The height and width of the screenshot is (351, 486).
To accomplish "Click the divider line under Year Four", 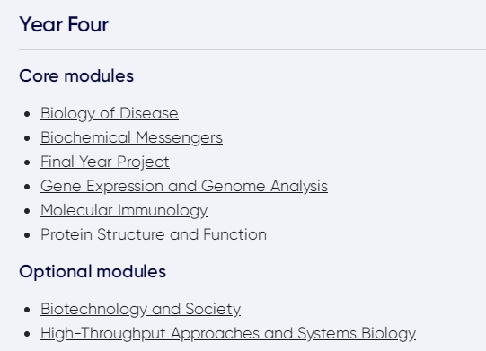I will [252, 49].
